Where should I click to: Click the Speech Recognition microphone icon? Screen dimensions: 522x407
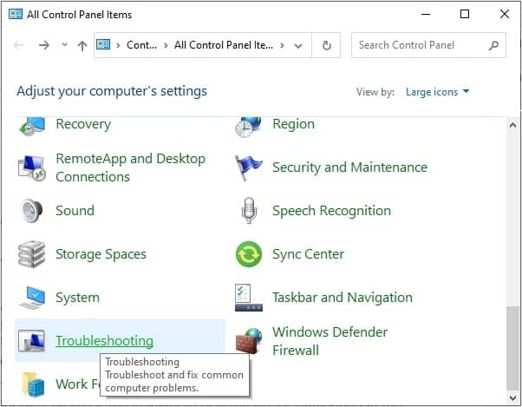pyautogui.click(x=249, y=211)
